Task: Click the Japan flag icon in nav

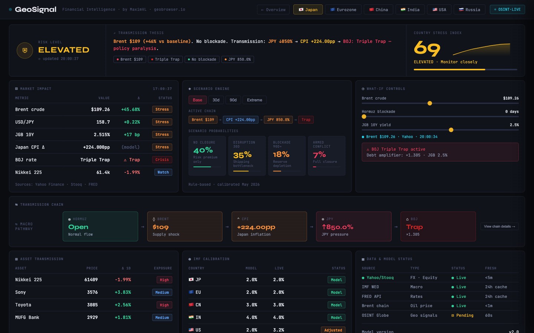Action: point(301,10)
